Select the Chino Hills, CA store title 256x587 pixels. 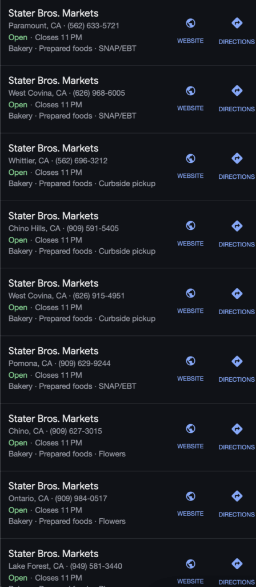[x=53, y=216]
